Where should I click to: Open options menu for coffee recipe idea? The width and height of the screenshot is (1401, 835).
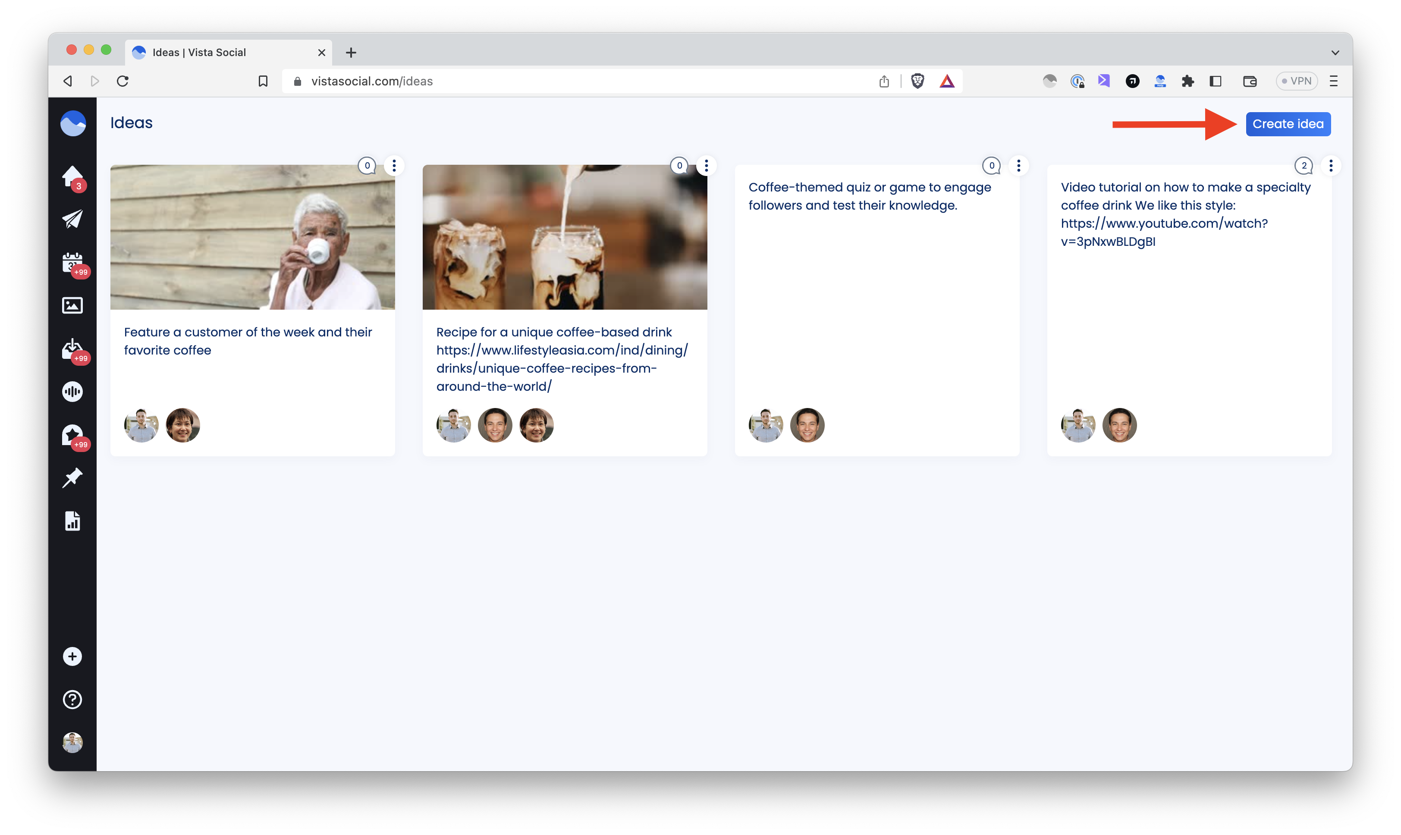pos(707,166)
